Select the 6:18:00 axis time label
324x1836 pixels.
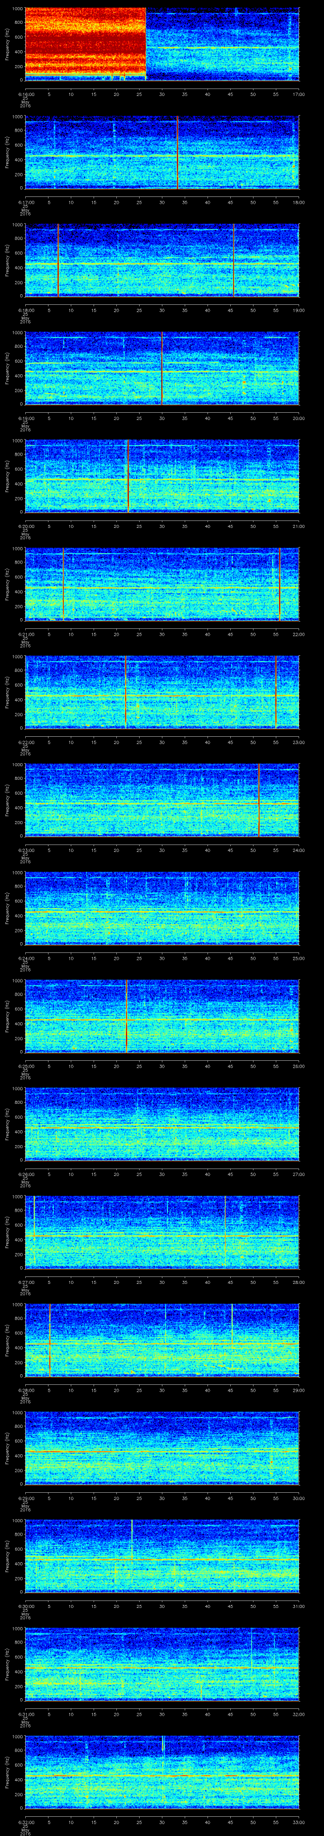pos(26,310)
